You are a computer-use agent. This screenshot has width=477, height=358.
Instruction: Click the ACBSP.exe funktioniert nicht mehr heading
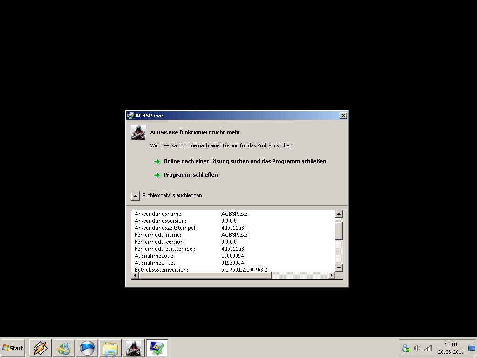pos(195,132)
